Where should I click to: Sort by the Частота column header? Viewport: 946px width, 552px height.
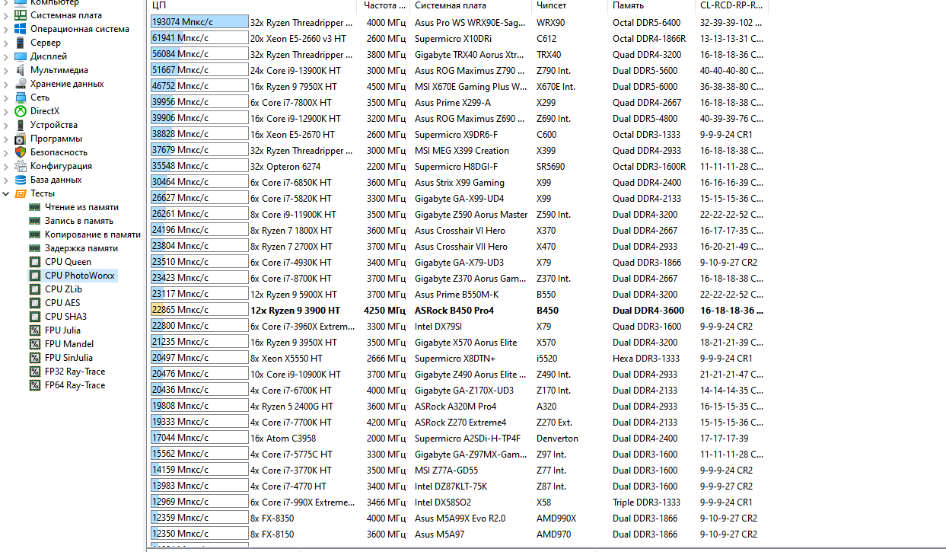384,5
